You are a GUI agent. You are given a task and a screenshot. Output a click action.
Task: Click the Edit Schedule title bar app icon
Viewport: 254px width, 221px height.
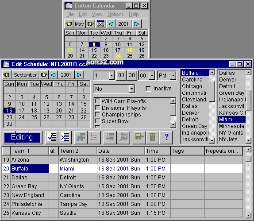[7, 64]
